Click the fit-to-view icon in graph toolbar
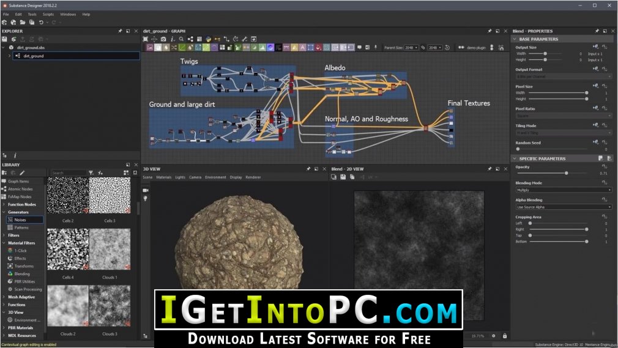This screenshot has height=348, width=618. click(146, 39)
